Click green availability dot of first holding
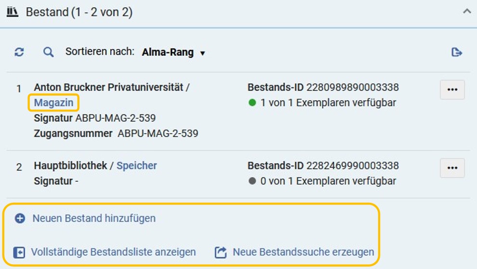Image resolution: width=477 pixels, height=269 pixels. pyautogui.click(x=252, y=102)
